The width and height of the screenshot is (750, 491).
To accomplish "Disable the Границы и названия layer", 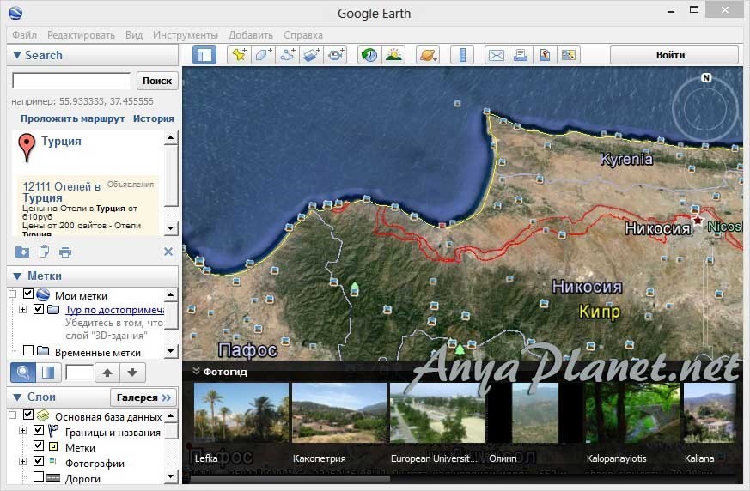I will pyautogui.click(x=39, y=430).
